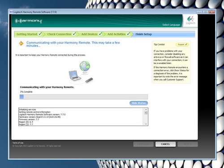The height and width of the screenshot is (168, 224).
Task: Click the progress bar showing 3% complete
Action: click(84, 97)
